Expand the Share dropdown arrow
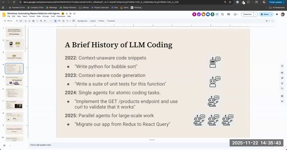Image resolution: width=287 pixels, height=150 pixels. [x=272, y=14]
